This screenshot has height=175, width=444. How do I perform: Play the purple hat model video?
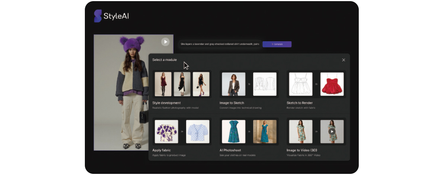point(165,42)
